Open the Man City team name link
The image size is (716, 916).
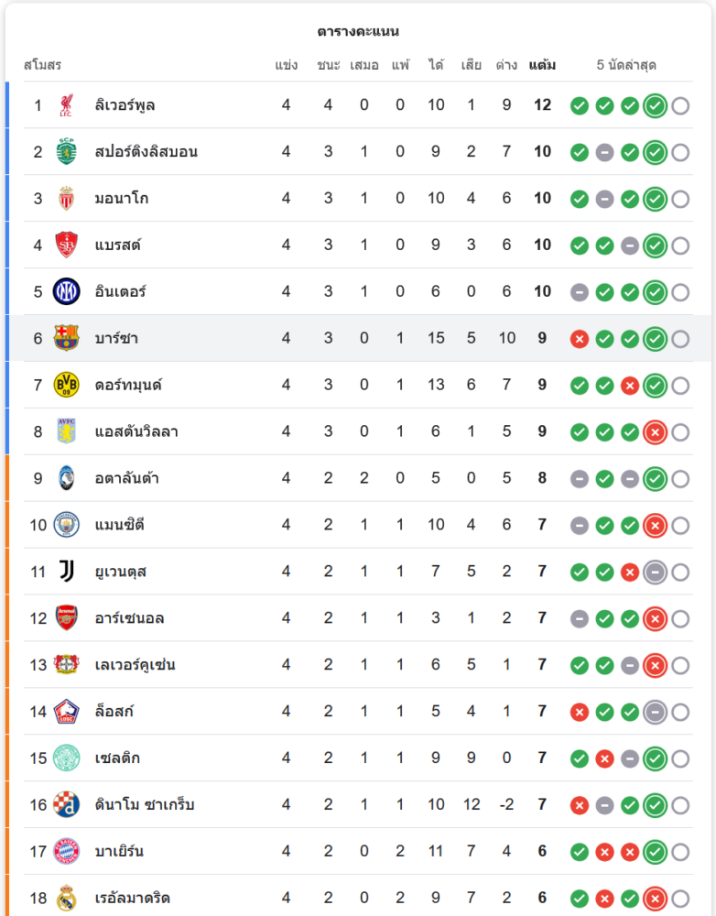119,525
